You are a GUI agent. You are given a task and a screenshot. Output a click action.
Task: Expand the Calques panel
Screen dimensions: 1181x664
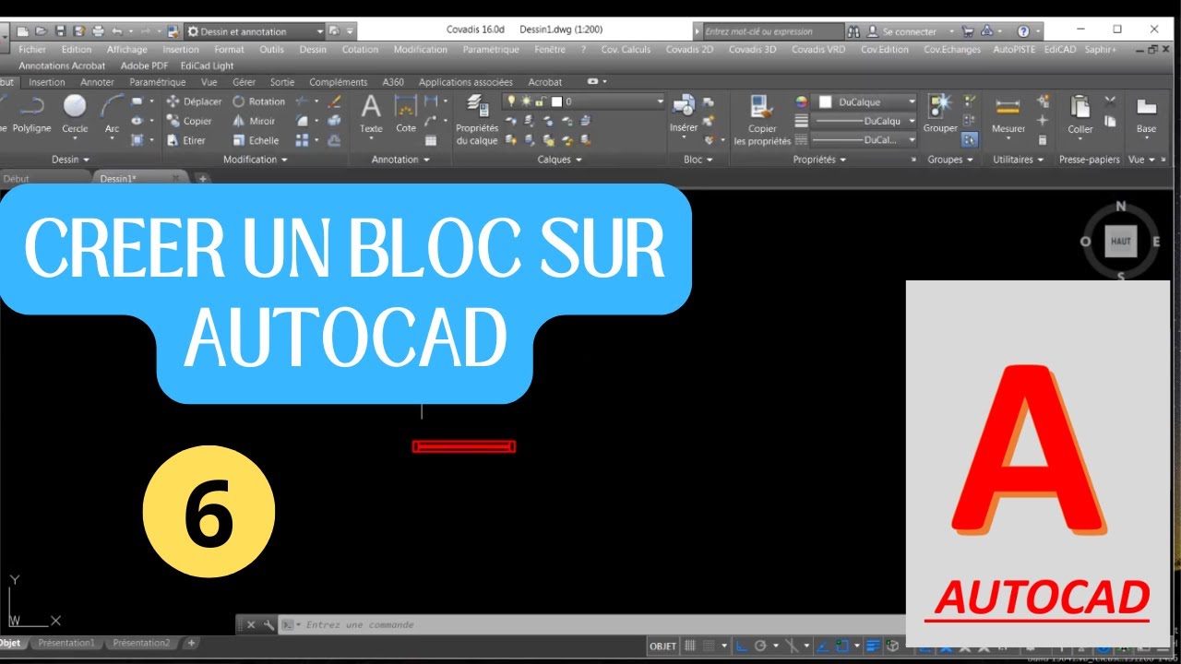click(x=559, y=160)
